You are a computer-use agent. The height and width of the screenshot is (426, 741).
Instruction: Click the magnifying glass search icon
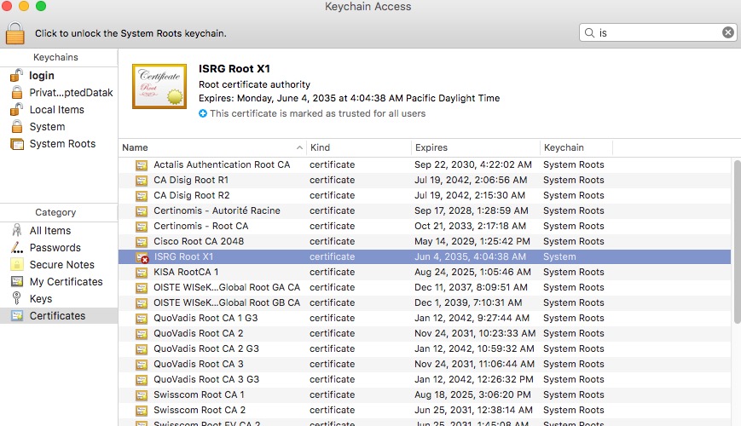point(589,32)
